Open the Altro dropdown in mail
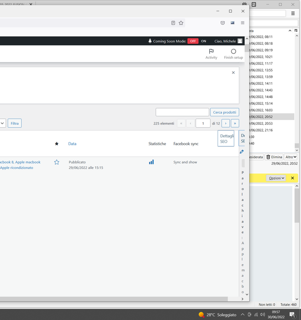 (x=291, y=157)
